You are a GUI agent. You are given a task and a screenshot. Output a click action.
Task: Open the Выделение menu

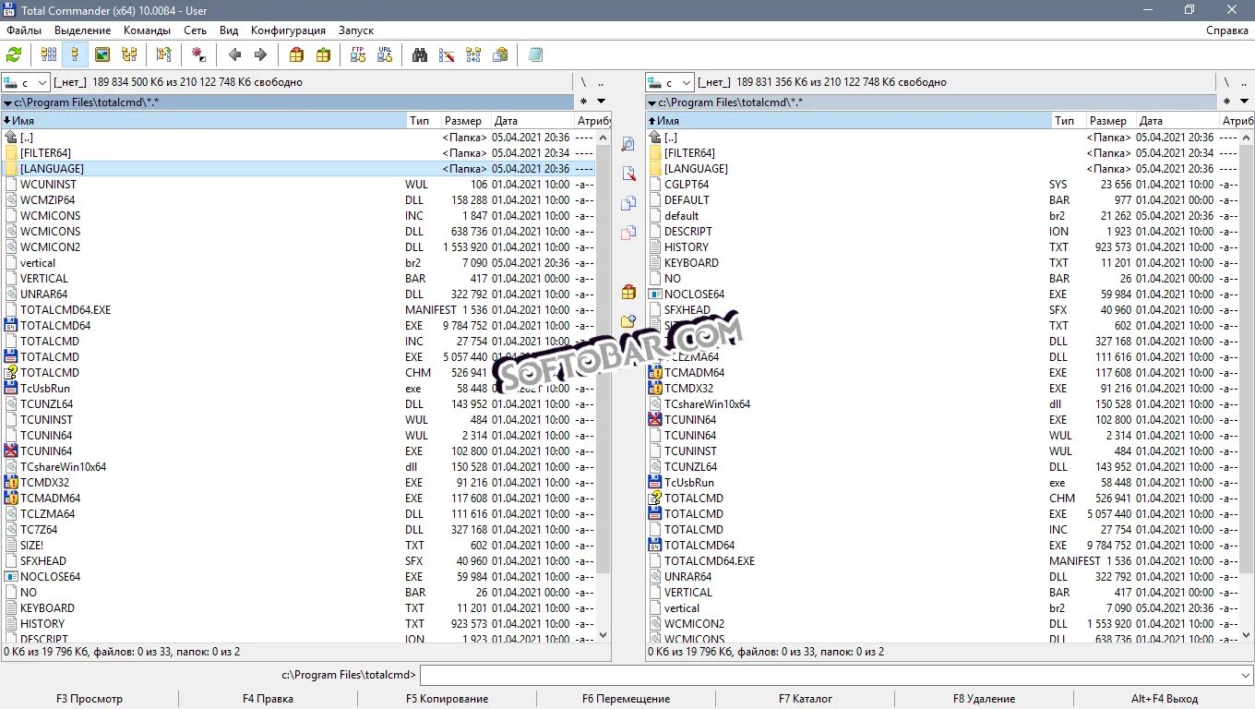tap(83, 30)
